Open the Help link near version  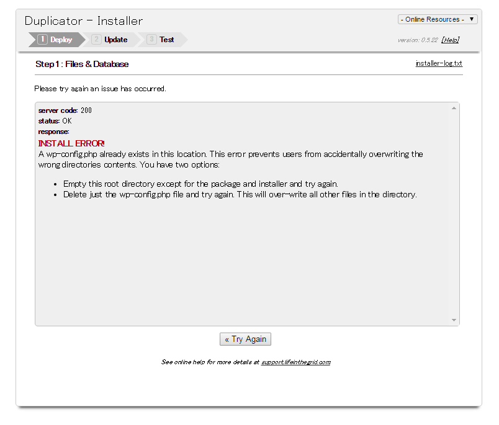coord(450,40)
